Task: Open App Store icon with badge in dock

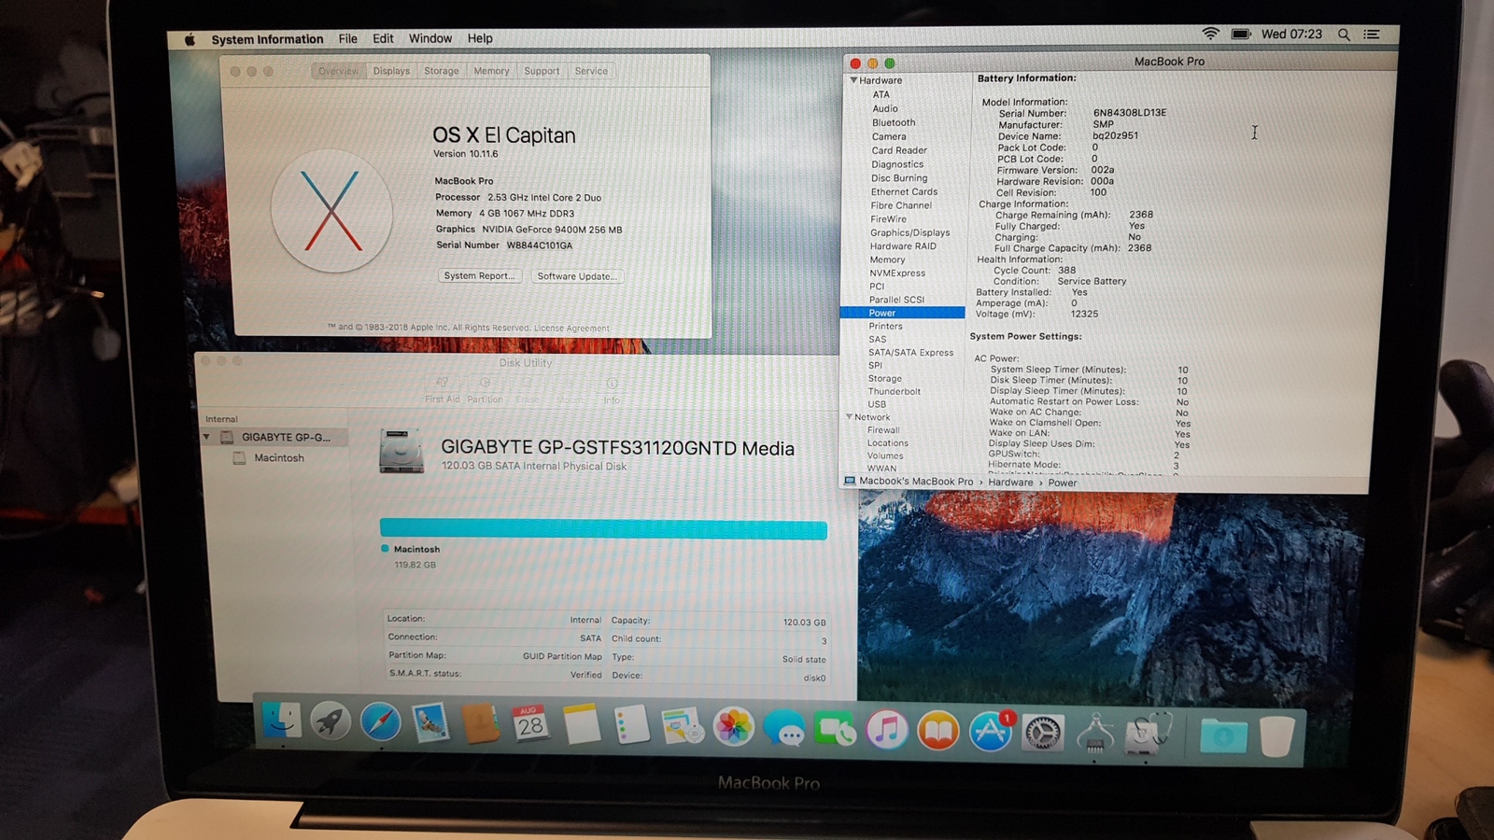Action: point(991,732)
